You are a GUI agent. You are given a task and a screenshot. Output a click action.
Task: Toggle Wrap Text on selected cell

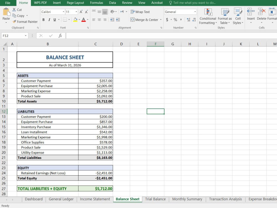(140, 12)
